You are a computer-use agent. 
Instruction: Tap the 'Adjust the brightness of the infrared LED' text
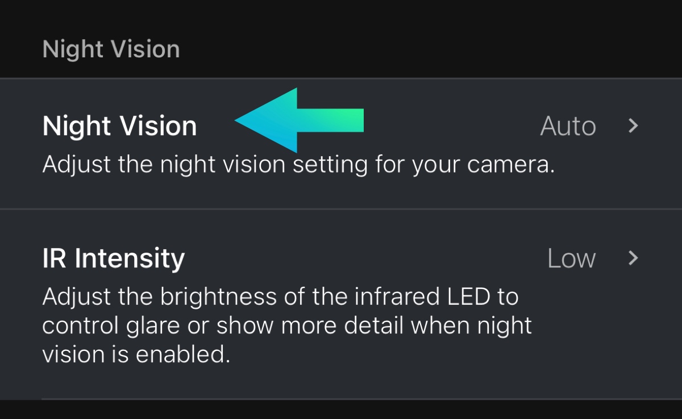[x=280, y=297]
